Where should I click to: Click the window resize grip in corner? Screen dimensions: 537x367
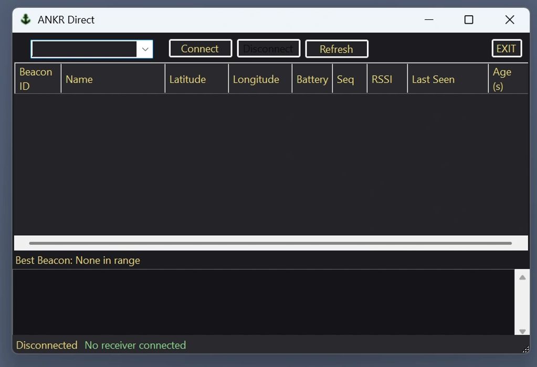coord(525,349)
